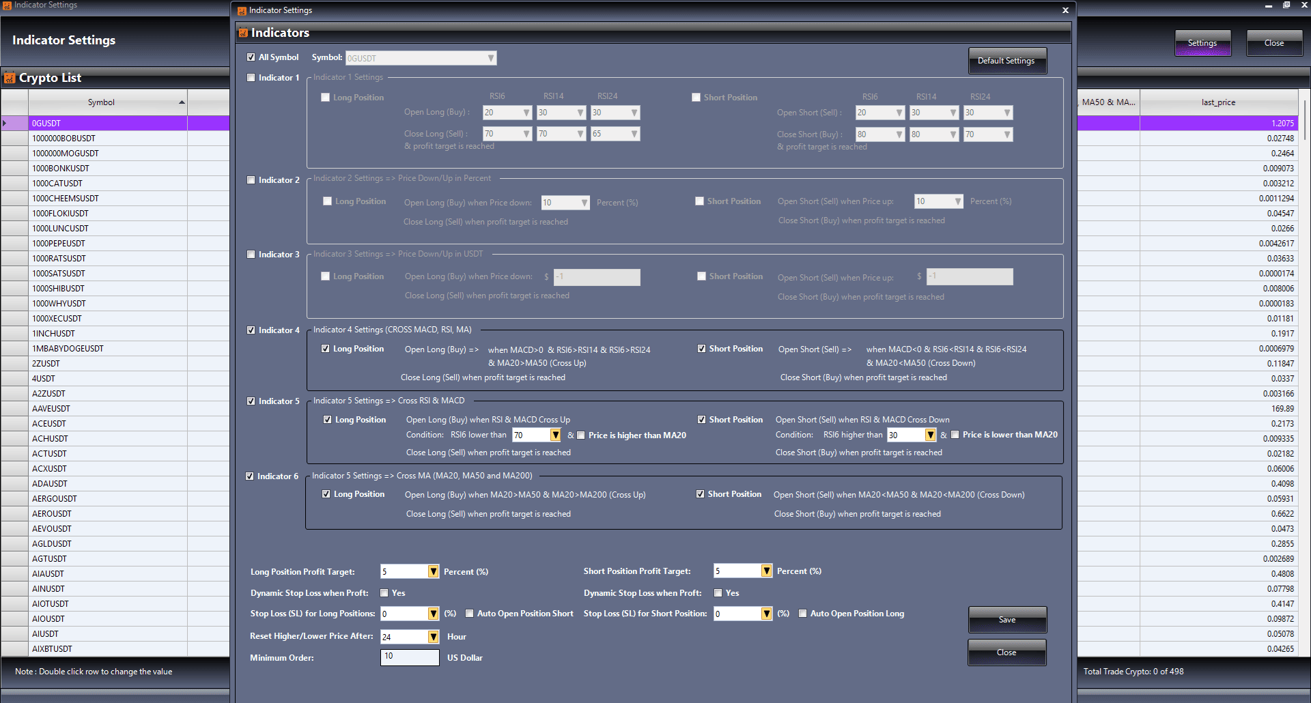The image size is (1311, 703).
Task: Enable the Indicator 1 checkbox
Action: (251, 78)
